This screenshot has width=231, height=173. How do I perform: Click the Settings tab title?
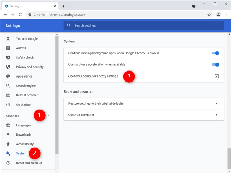15,6
